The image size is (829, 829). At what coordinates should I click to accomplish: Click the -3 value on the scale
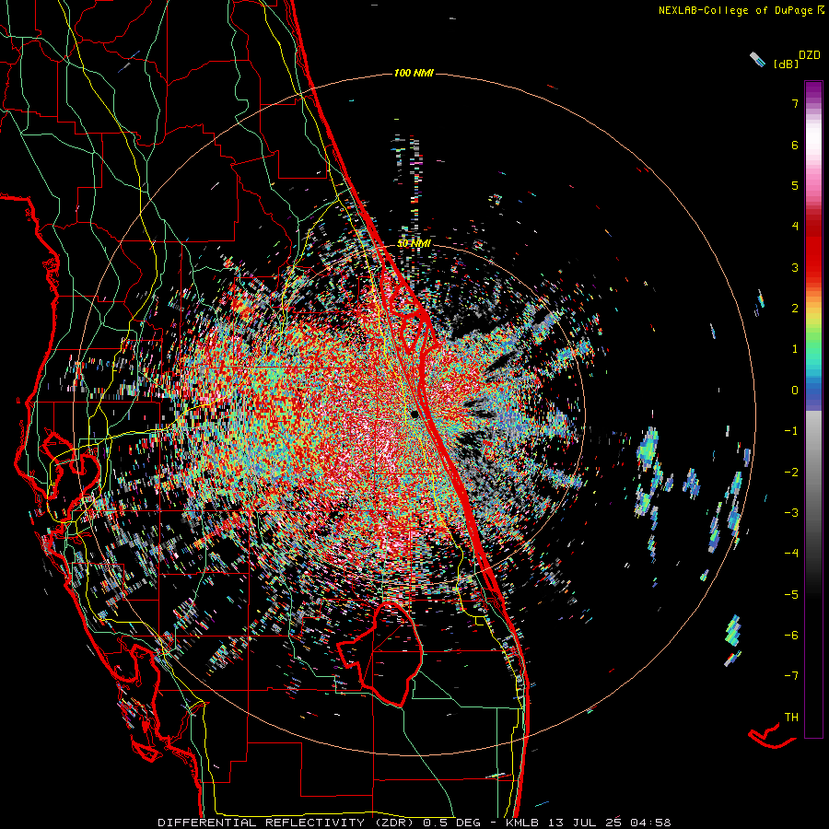click(x=791, y=513)
